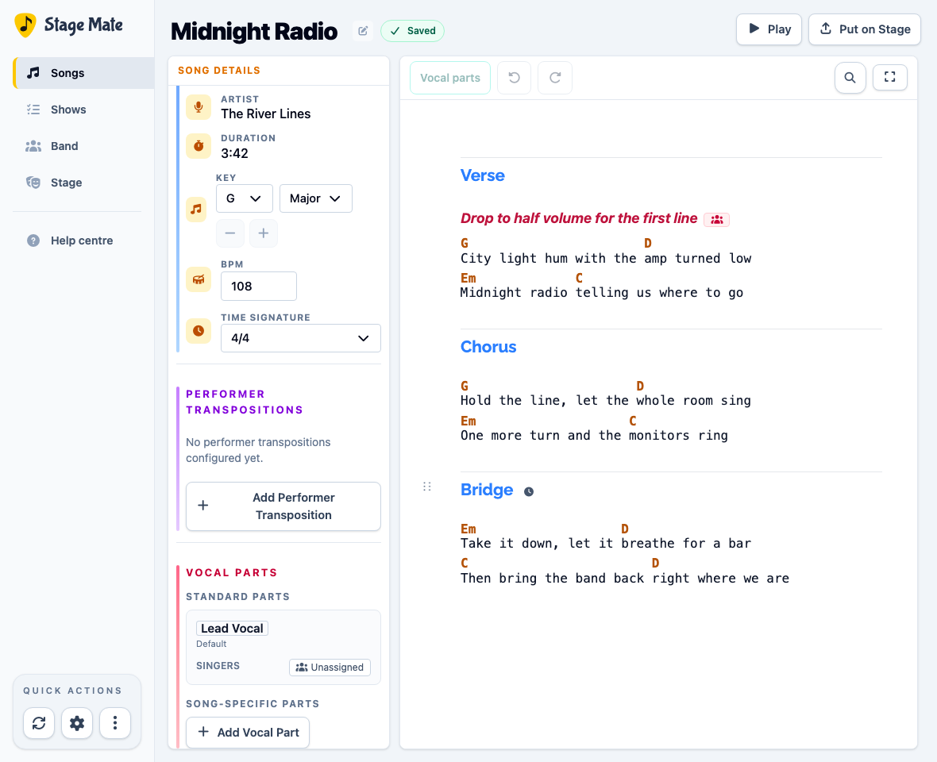Click the edit song title pencil icon
The width and height of the screenshot is (937, 762).
point(363,30)
